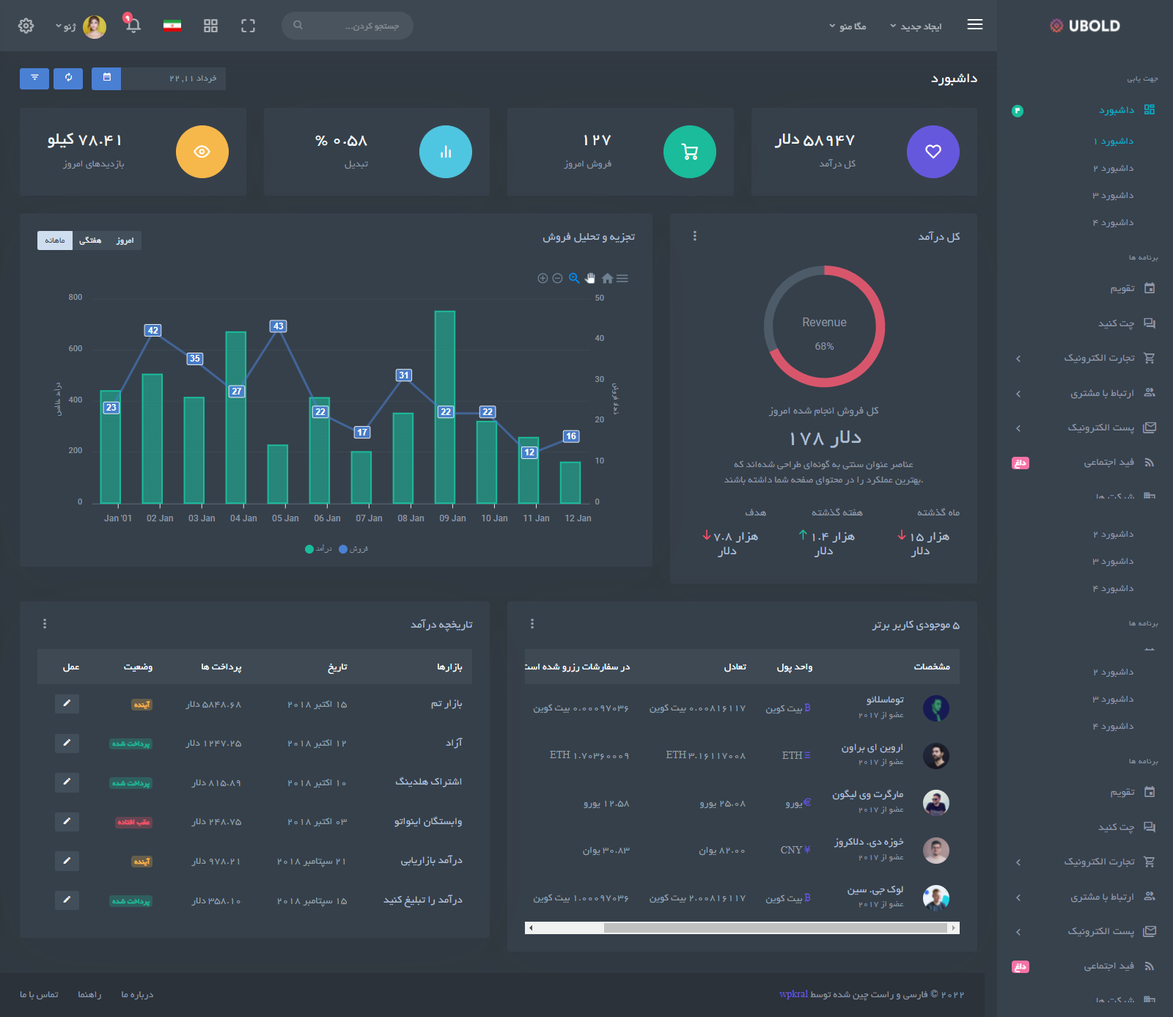Click edit button for بازار تم row

pos(67,704)
